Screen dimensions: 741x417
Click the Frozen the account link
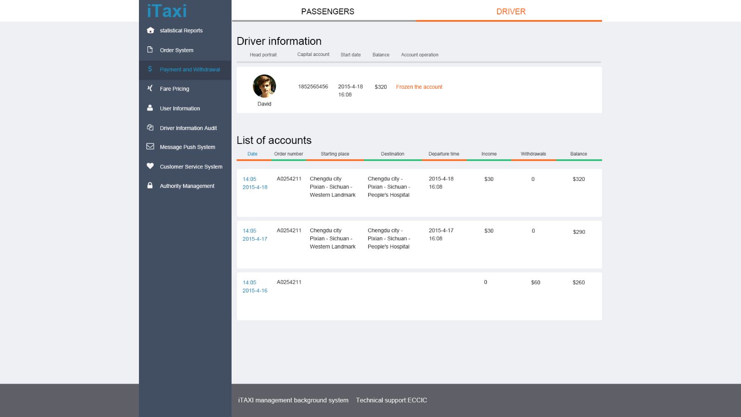[419, 87]
